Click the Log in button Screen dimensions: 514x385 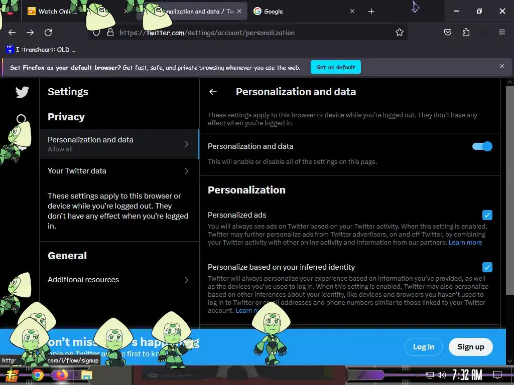pos(424,347)
